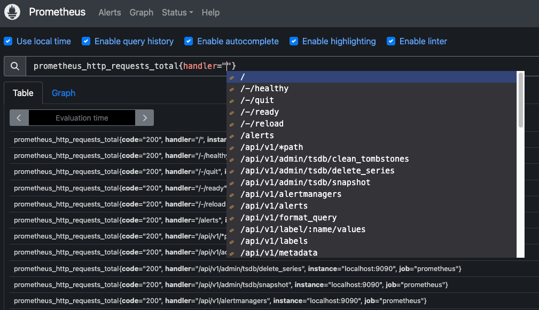Click the icon next to "/-/reload" suggestion
Screen dimensions: 539x310
click(x=232, y=123)
